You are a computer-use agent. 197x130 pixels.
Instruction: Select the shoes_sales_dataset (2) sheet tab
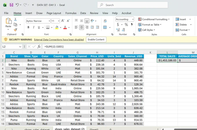(x=70, y=129)
